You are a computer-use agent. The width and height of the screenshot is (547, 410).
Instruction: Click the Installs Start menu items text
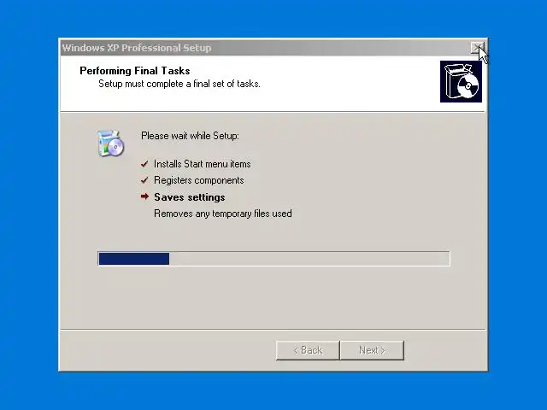point(203,164)
